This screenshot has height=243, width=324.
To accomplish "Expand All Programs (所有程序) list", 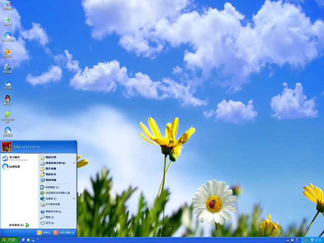I will [19, 225].
